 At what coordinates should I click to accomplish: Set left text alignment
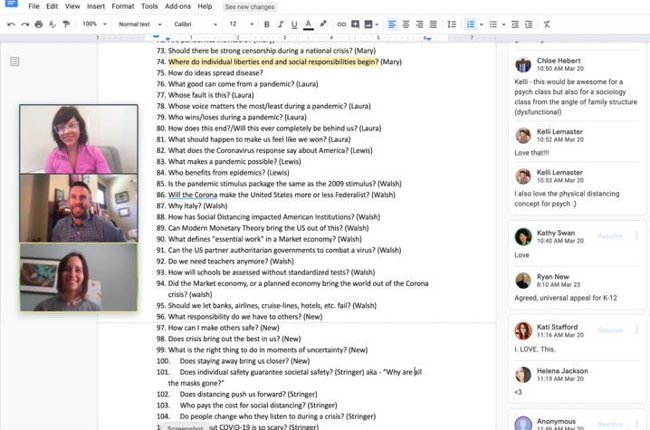tap(392, 24)
